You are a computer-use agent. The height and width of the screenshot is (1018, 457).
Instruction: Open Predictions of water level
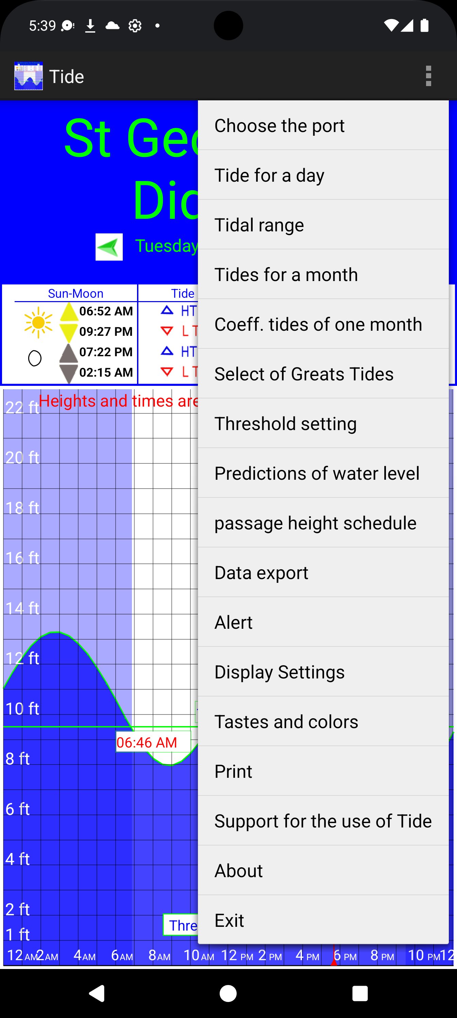point(323,473)
